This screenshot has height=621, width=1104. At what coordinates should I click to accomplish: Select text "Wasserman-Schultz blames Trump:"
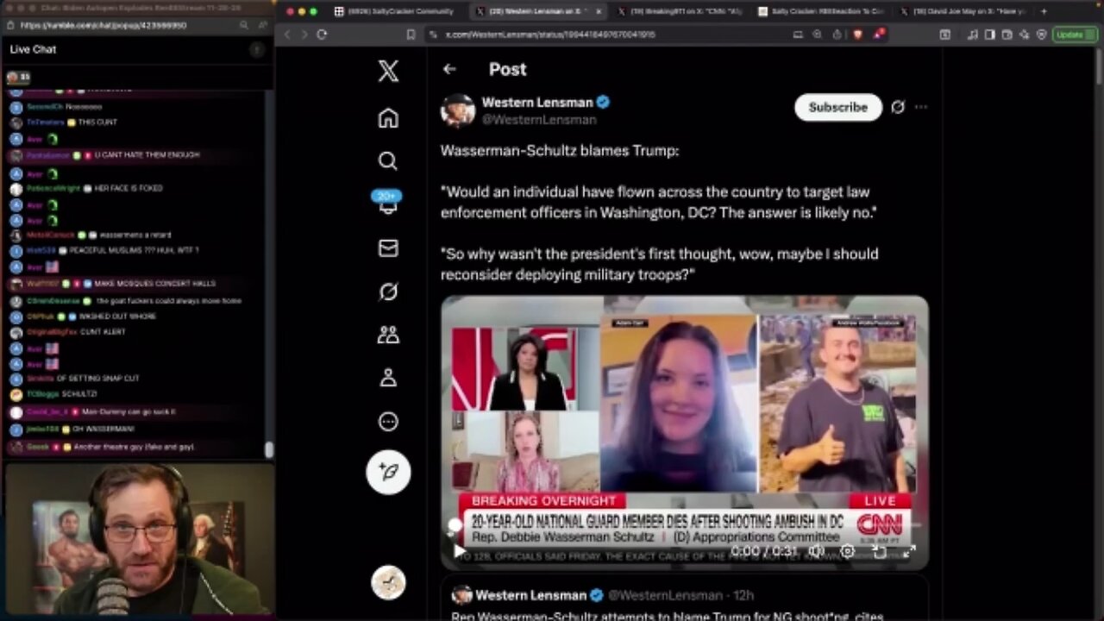[x=560, y=151]
